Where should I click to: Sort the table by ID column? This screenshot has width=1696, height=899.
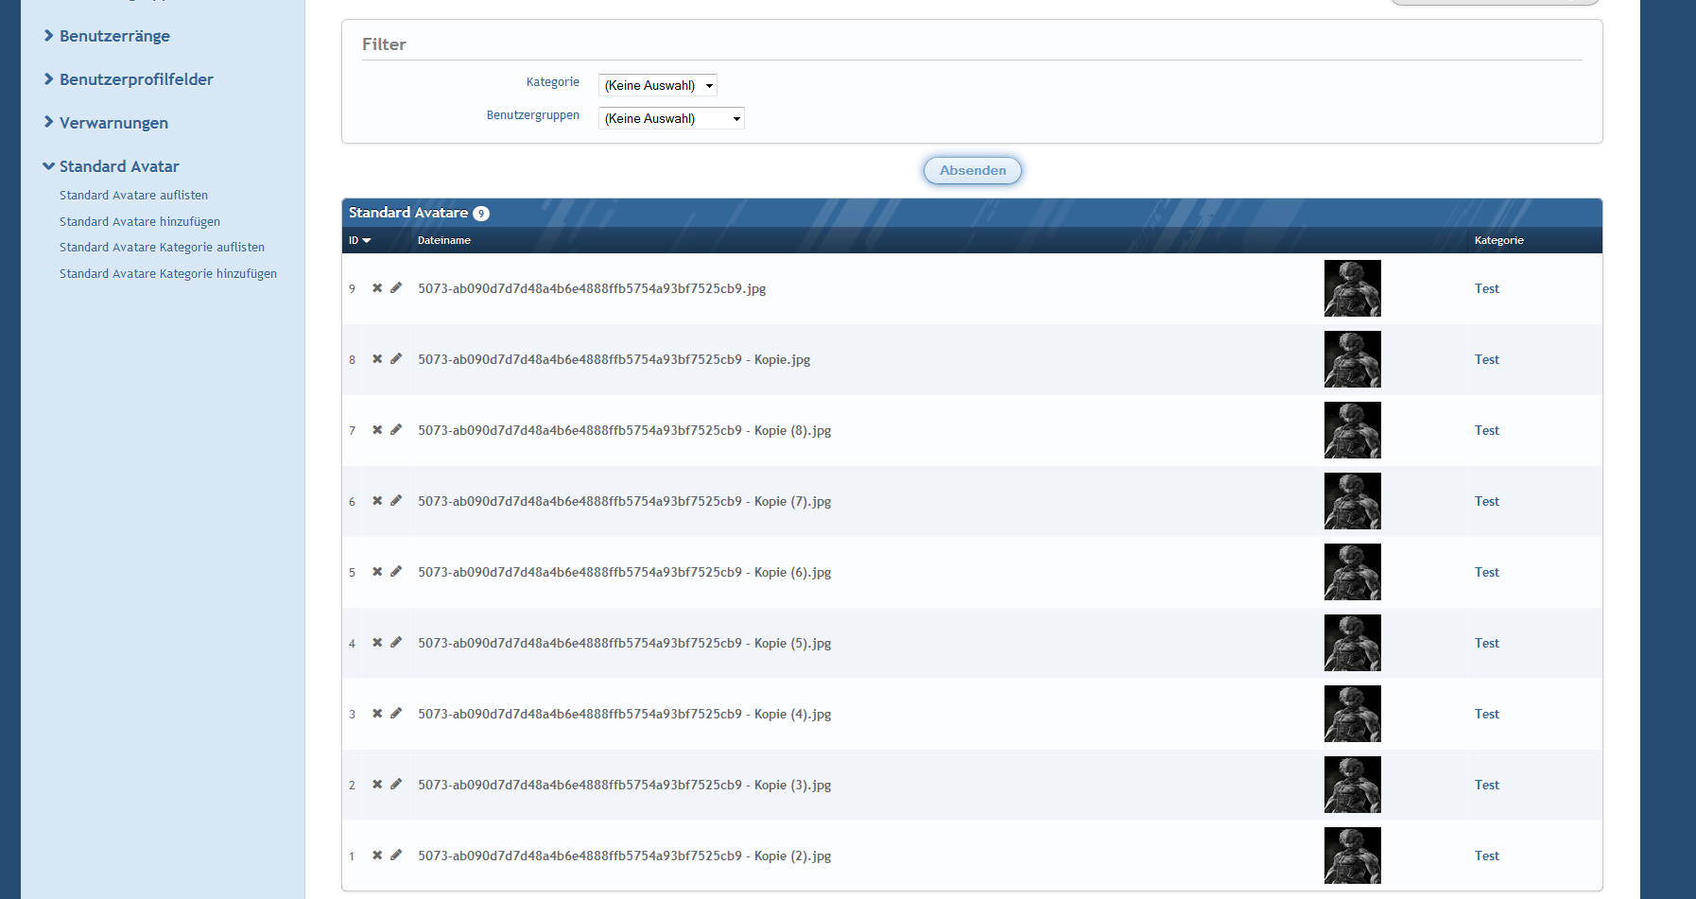[355, 241]
